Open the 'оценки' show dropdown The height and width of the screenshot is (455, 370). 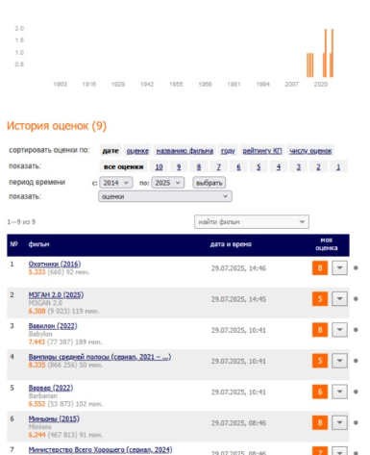[x=165, y=196]
